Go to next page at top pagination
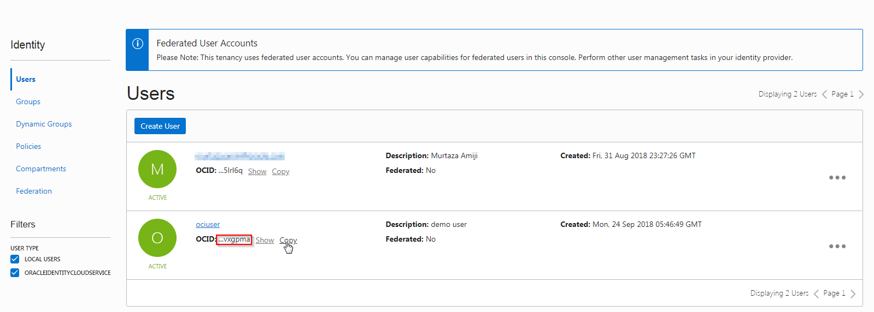The width and height of the screenshot is (874, 312). [x=861, y=94]
